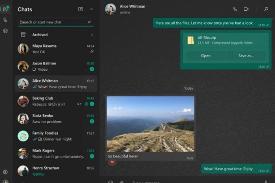Image resolution: width=275 pixels, height=183 pixels.
Task: Click Save as... for All-files.zip
Action: [246, 56]
